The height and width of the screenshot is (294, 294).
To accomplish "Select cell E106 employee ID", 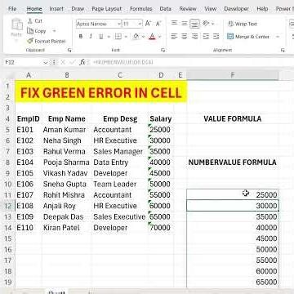I will point(29,184).
